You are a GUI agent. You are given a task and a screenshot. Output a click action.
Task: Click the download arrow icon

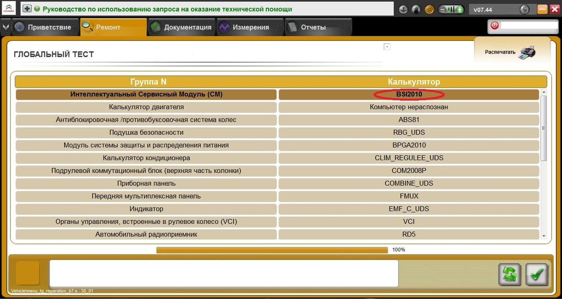pos(403,9)
